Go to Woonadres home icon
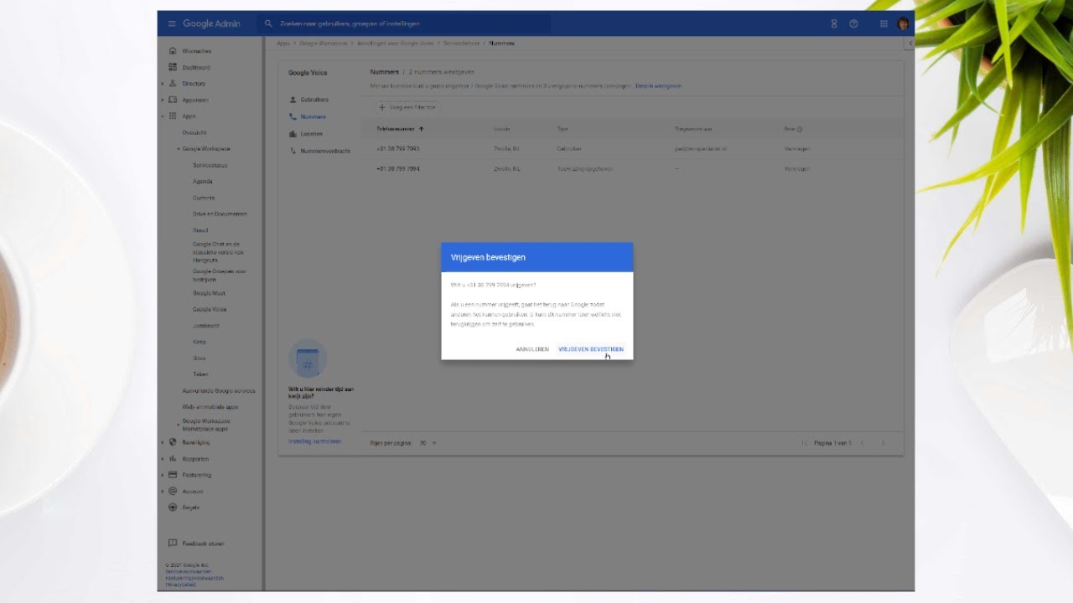This screenshot has height=603, width=1073. pyautogui.click(x=173, y=51)
